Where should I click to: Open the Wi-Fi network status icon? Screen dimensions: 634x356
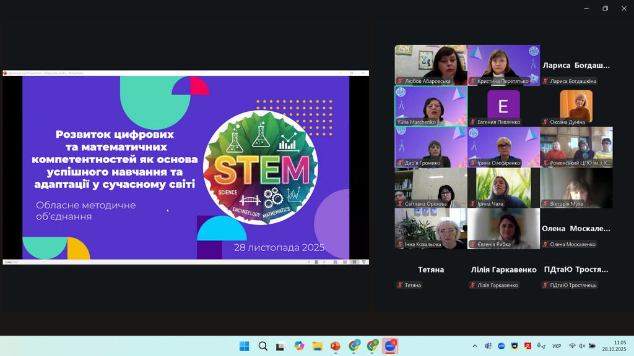[x=572, y=346]
